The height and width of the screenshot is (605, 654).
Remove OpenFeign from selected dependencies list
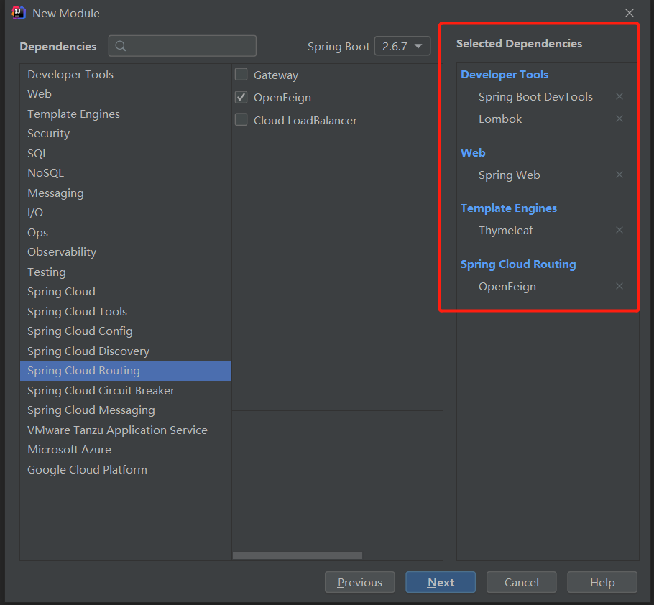pos(620,286)
